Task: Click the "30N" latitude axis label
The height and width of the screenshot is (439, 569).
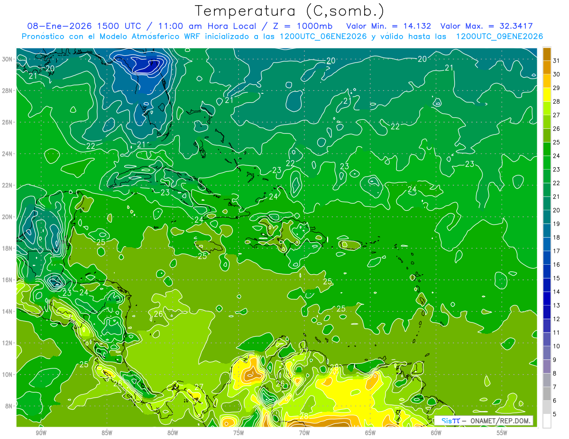Action: [x=7, y=59]
